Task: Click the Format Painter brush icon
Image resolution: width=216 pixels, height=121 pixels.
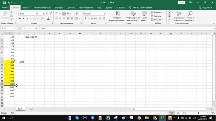Action: point(11,19)
